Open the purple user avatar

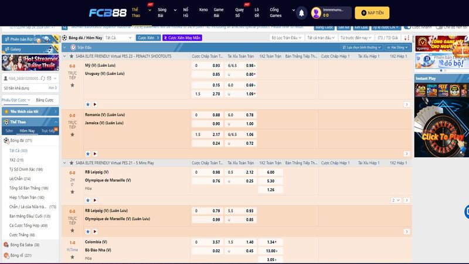316,13
